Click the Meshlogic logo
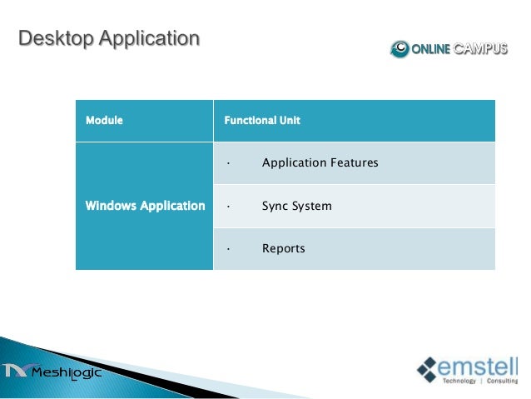Viewport: 531px width, 399px height. (x=51, y=372)
